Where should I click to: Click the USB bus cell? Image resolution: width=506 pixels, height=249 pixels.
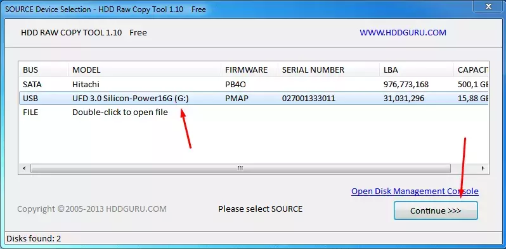(x=30, y=98)
